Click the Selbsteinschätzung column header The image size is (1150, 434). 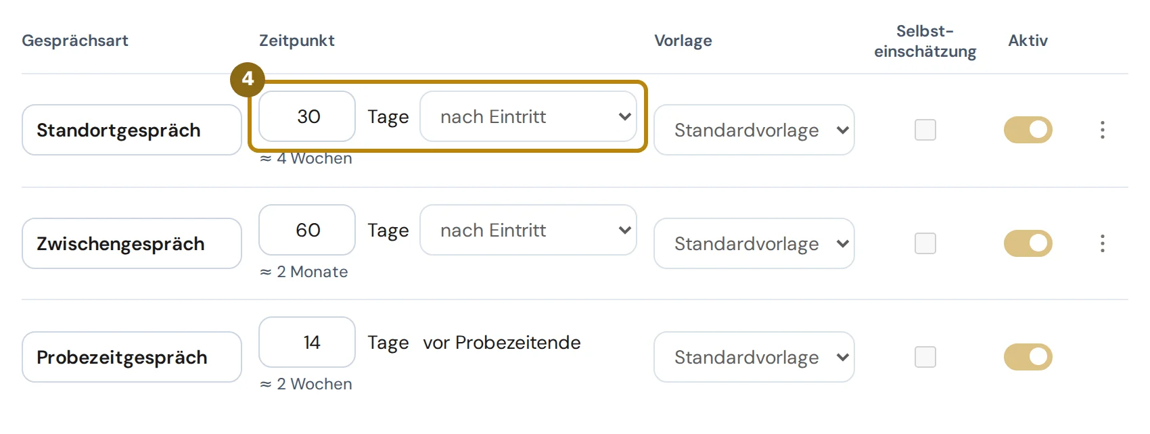pos(925,41)
